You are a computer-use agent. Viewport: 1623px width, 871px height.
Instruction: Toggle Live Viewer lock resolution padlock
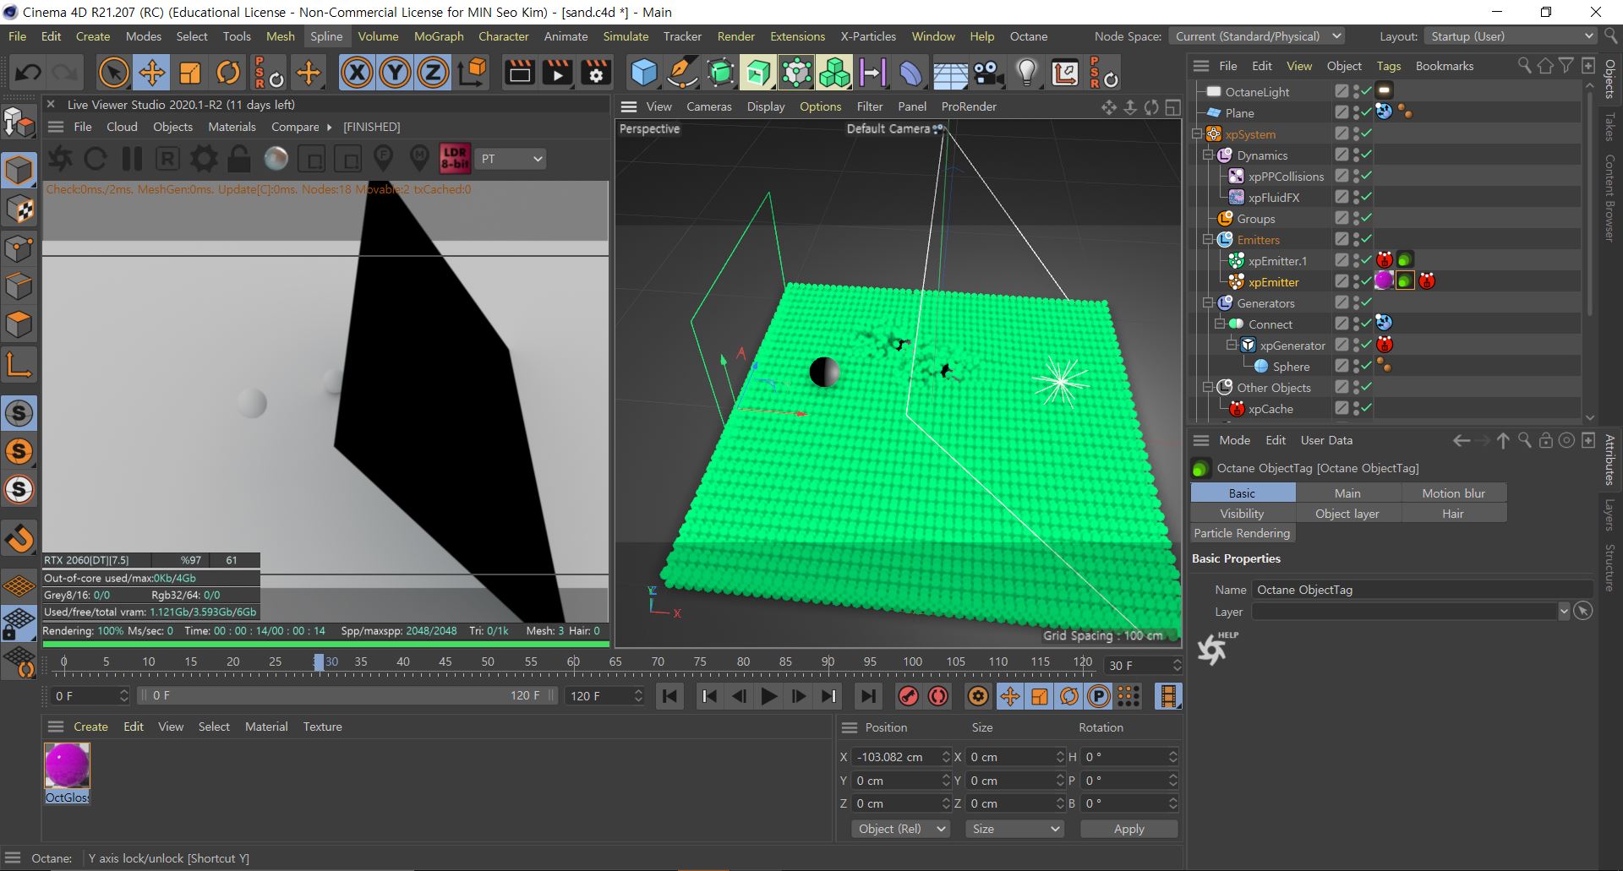(x=239, y=158)
